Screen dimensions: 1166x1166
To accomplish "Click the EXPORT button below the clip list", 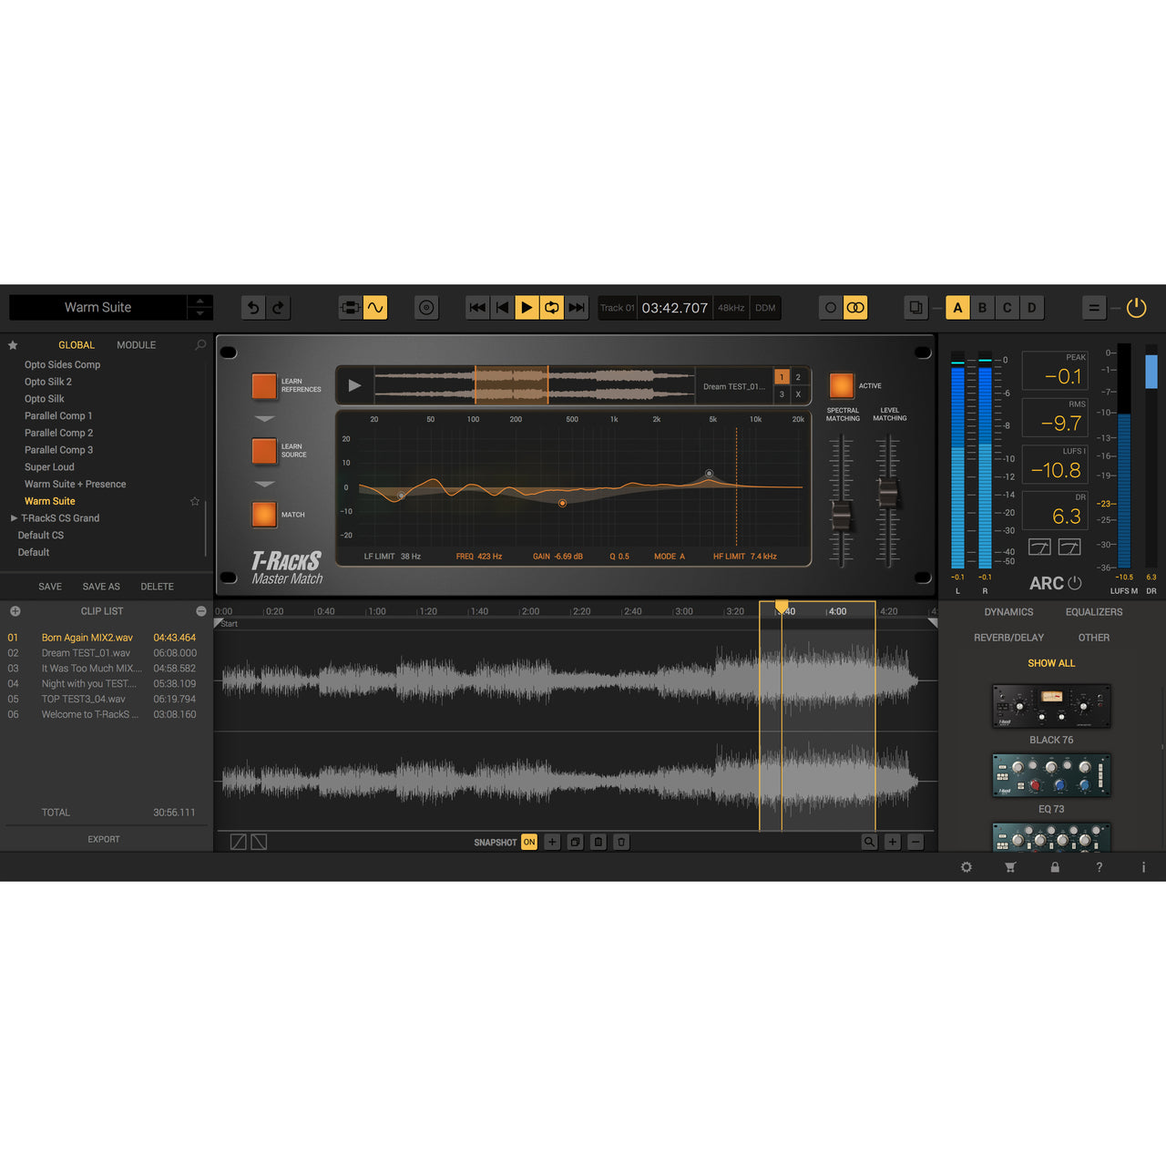I will click(103, 839).
